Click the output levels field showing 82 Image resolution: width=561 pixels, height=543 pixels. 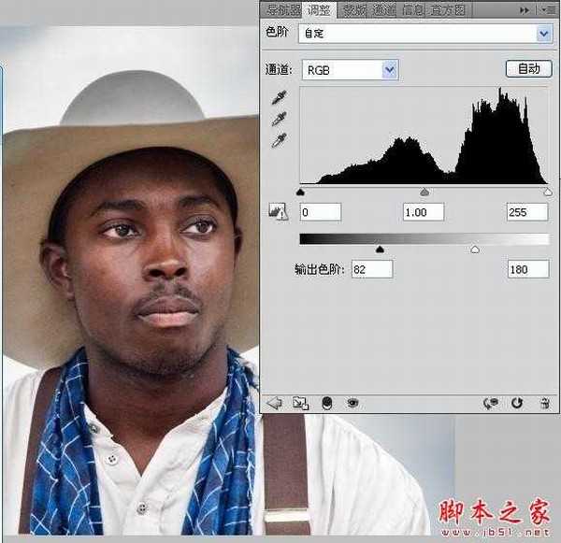point(370,269)
